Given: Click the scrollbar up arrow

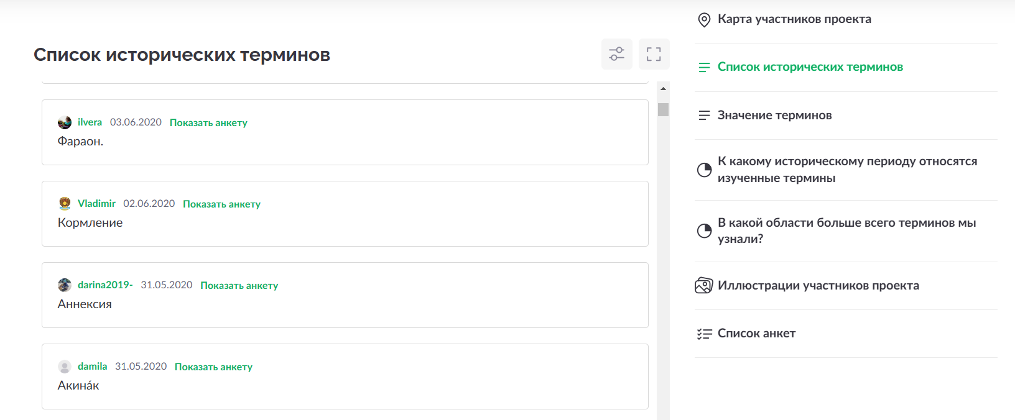Looking at the screenshot, I should point(663,89).
